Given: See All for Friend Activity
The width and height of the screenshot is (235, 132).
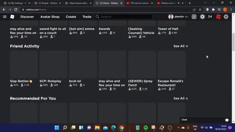Looking at the screenshot, I should point(181,46).
